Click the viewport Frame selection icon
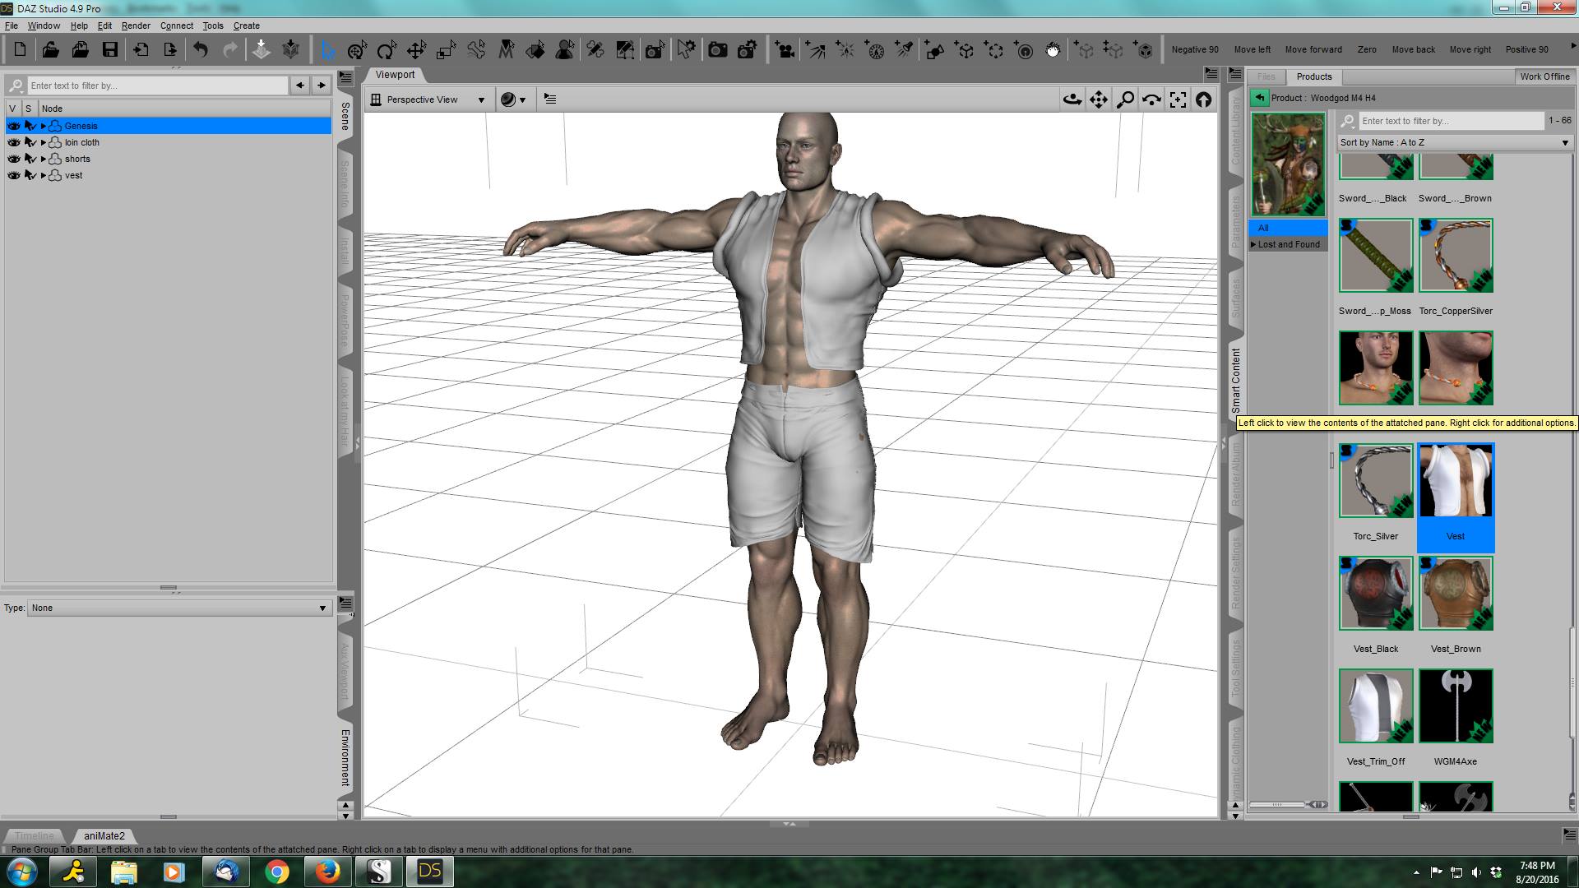This screenshot has width=1579, height=888. click(x=1178, y=99)
